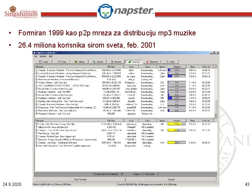
Task: Click user name cybermoose in uploads
Action: point(131,124)
